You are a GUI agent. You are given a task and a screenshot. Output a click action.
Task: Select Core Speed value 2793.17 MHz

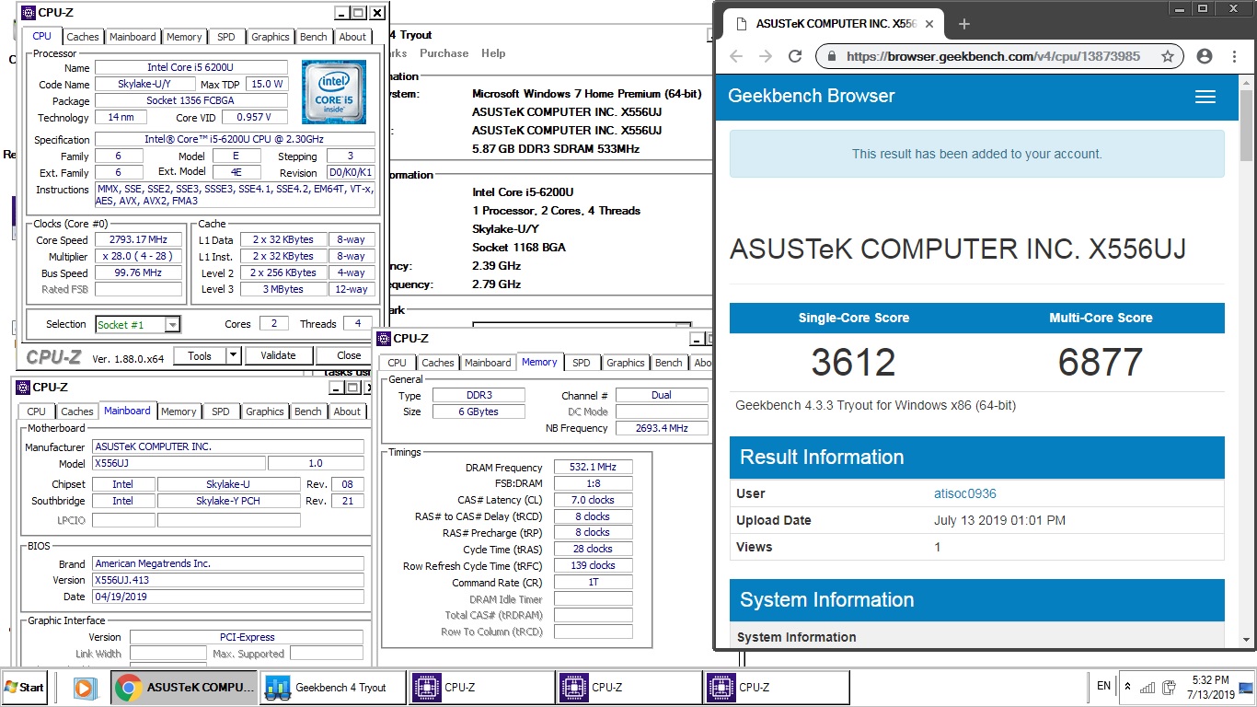click(139, 239)
